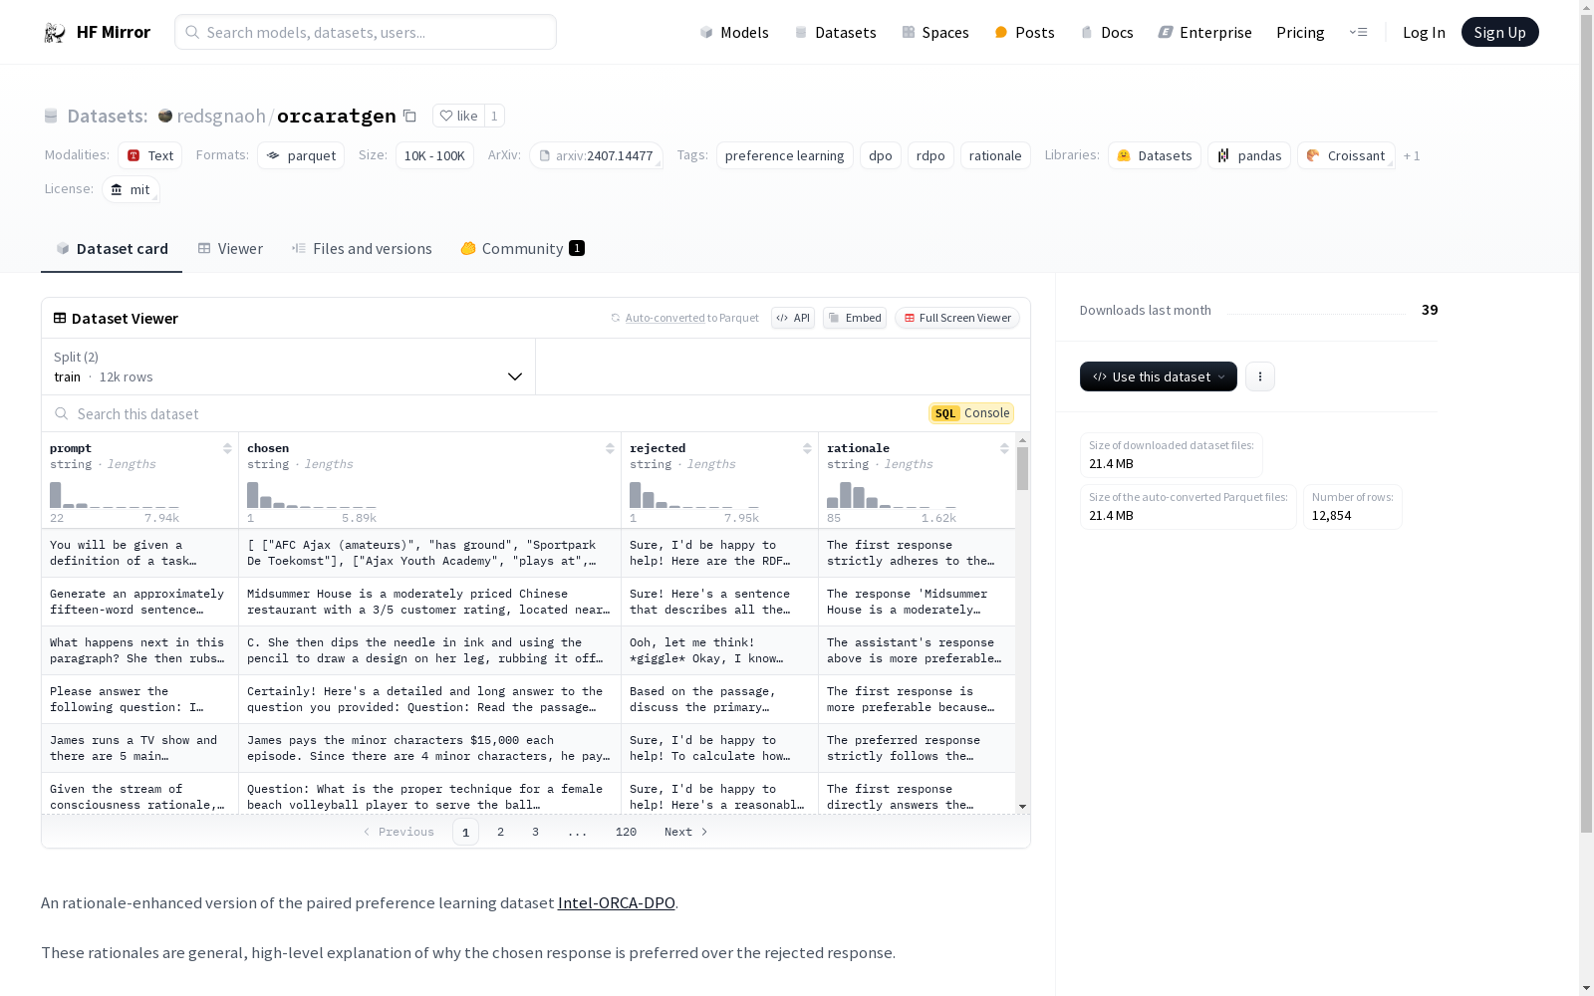Click Log In

click(1424, 33)
